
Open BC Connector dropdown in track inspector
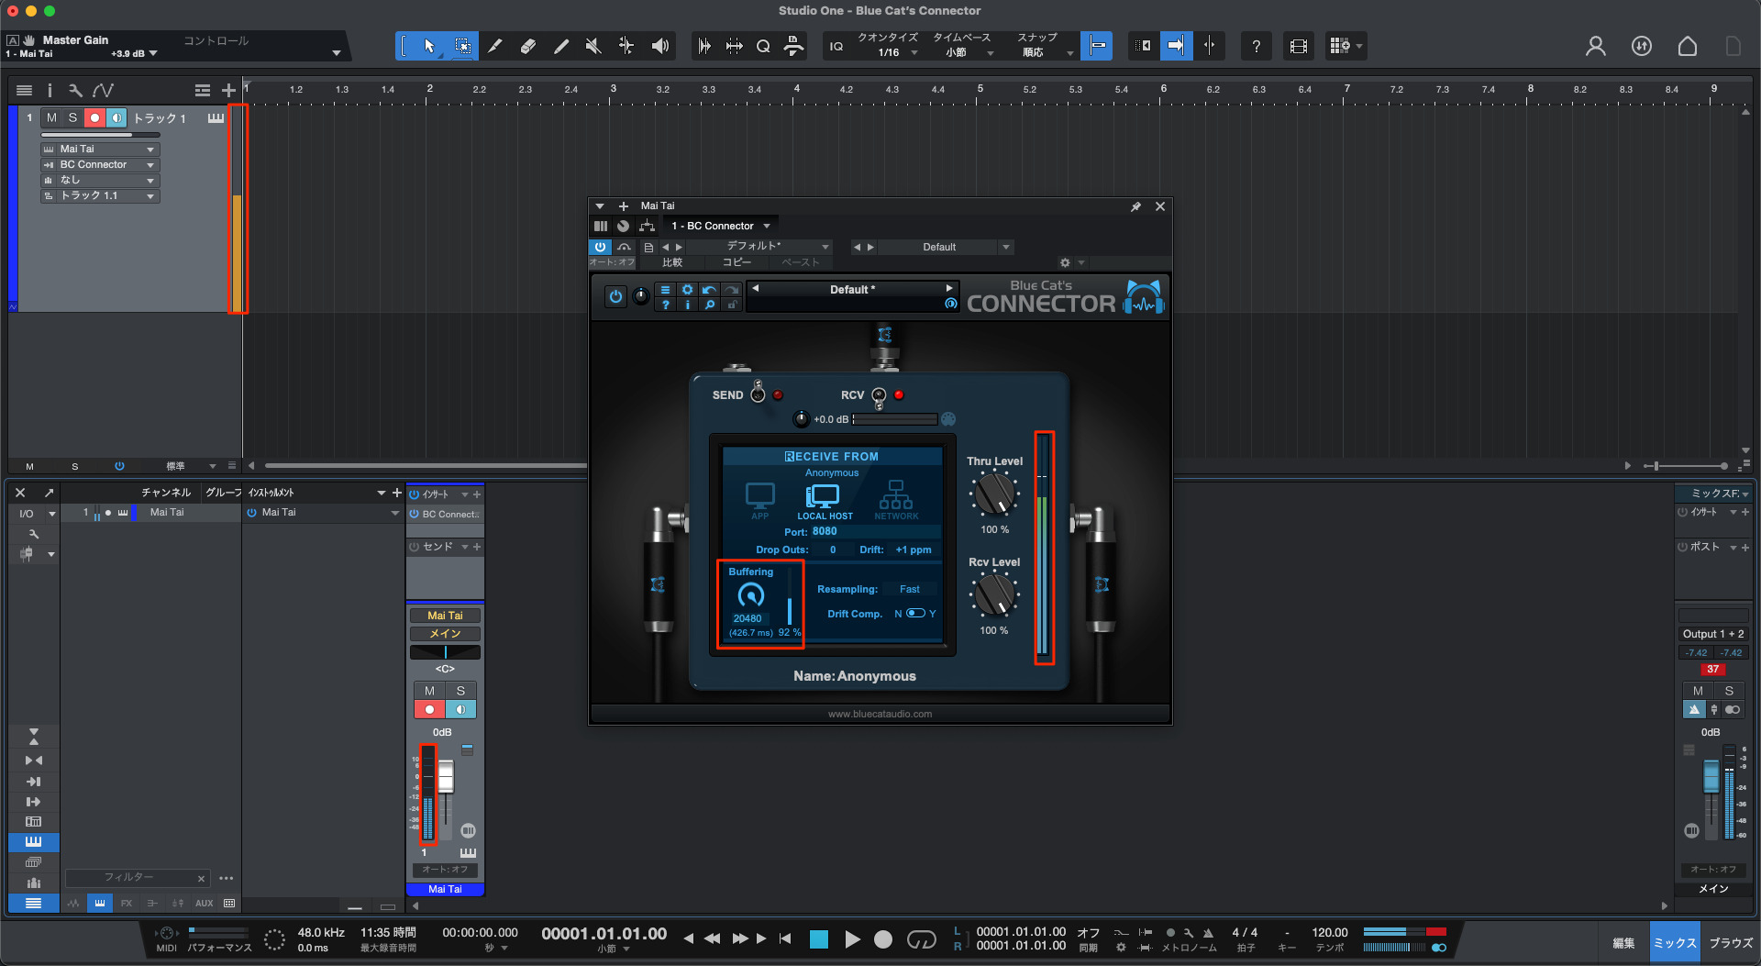tap(100, 165)
